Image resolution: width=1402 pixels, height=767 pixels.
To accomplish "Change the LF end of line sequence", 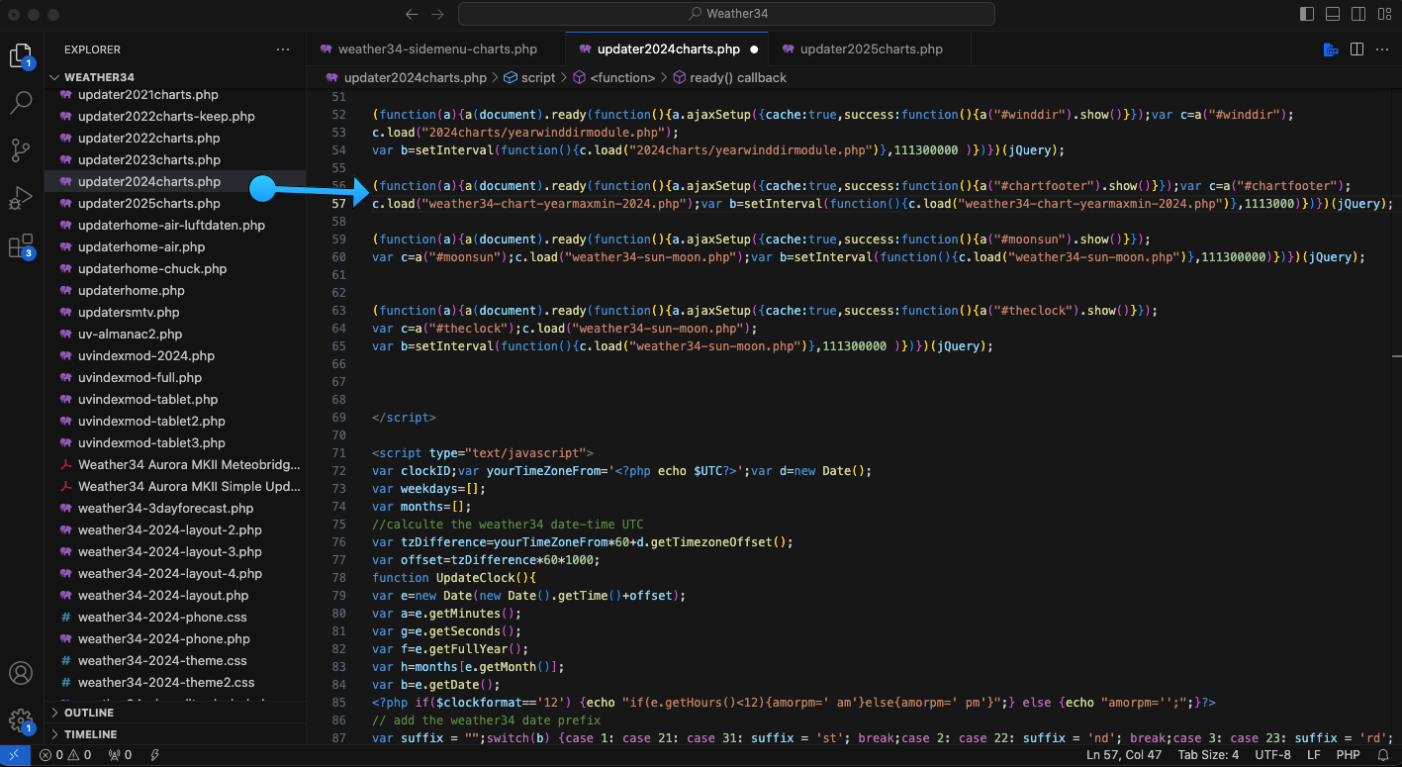I will click(1313, 755).
